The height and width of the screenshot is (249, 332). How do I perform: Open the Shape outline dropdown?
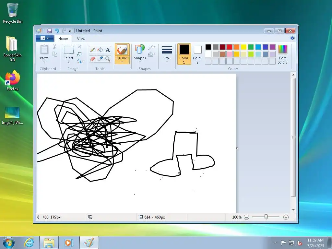tap(152, 47)
